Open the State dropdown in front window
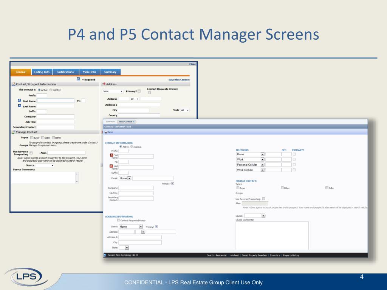Viewport: 387px width, 290px height. click(x=124, y=248)
